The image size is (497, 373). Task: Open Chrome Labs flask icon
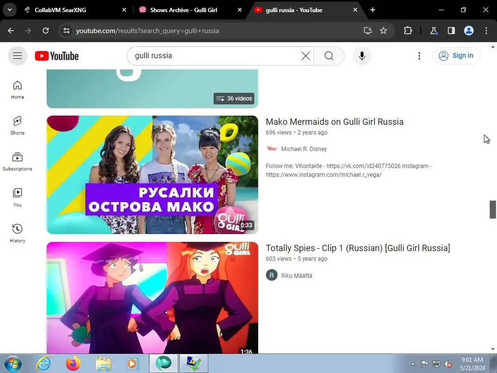tap(433, 31)
